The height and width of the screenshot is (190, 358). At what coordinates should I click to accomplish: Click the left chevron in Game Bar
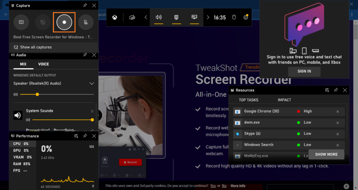tap(146, 17)
